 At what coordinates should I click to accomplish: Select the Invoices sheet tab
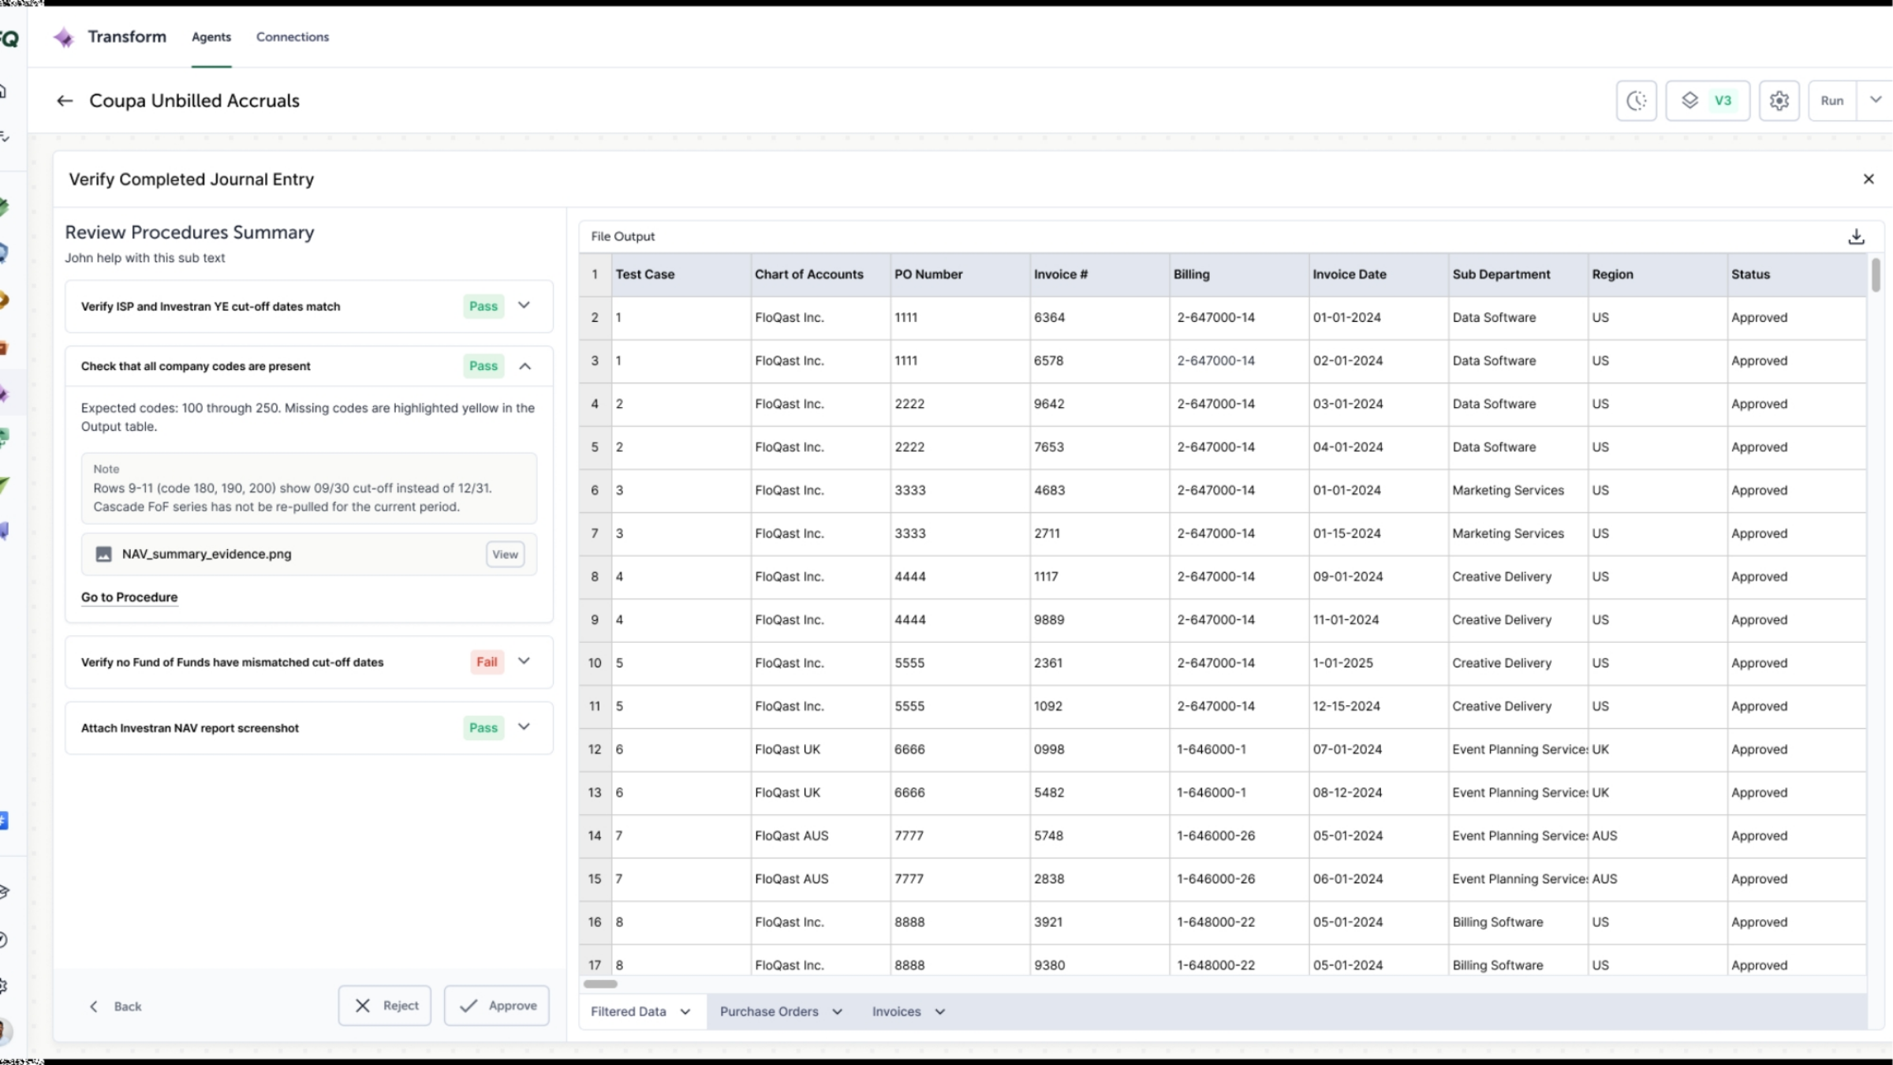[x=896, y=1012]
